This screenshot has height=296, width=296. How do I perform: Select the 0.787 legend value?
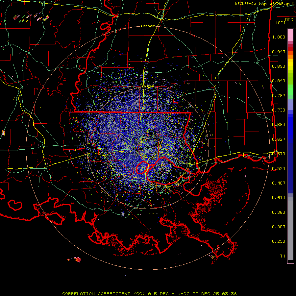[279, 95]
